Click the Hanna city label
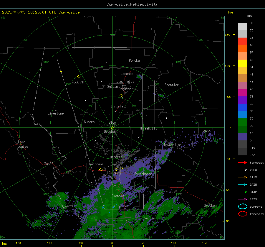This screenshot has height=247, width=265. [x=206, y=131]
